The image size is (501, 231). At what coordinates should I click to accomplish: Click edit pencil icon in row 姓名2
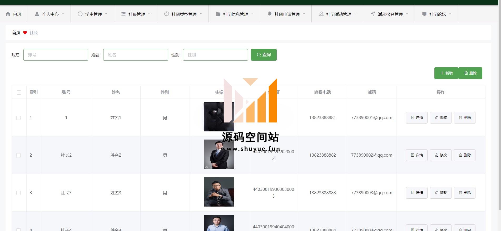[x=436, y=155]
